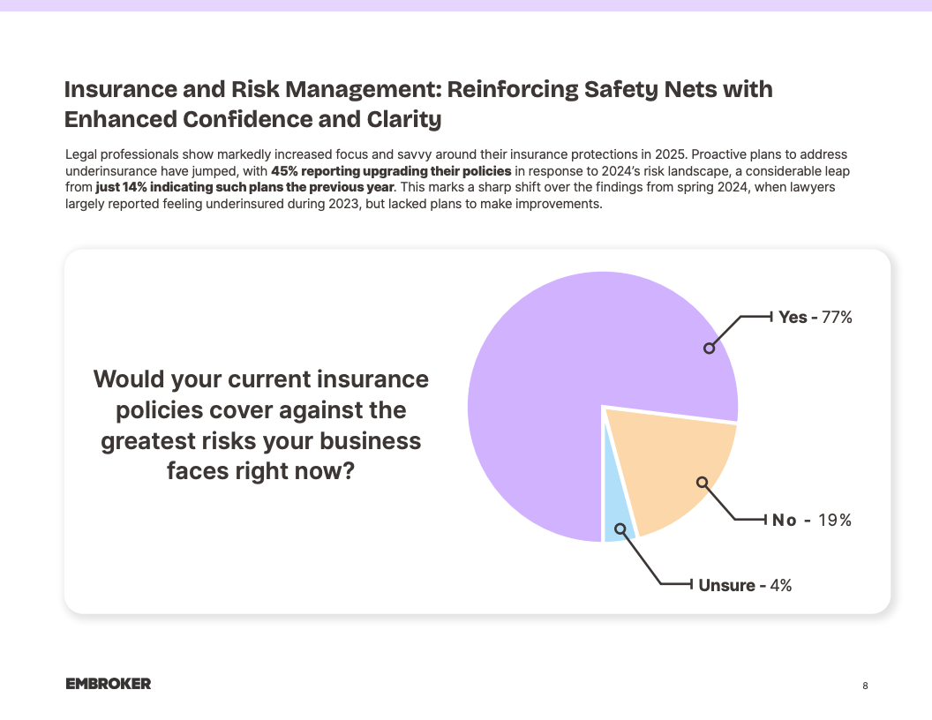Click "faces right now?" in the question
This screenshot has height=720, width=932.
(261, 471)
